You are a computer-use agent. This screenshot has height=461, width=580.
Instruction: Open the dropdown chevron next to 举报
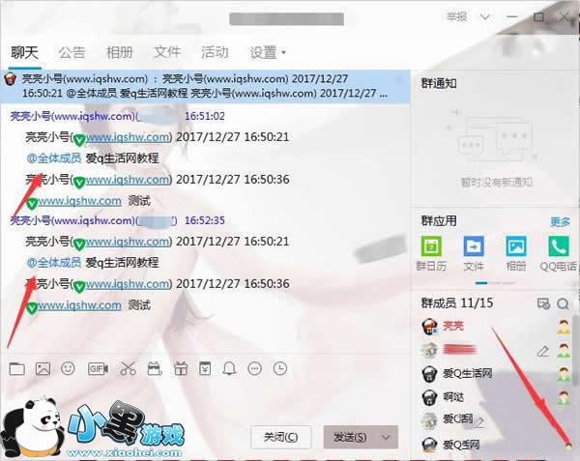[x=485, y=17]
